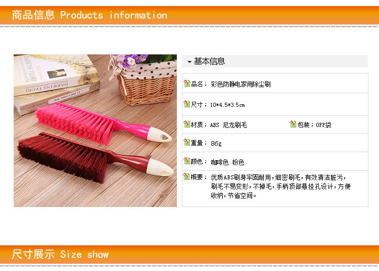Viewport: 379px width, 271px height.
Task: Click the 商品信息 Products information banner
Action: [x=189, y=15]
